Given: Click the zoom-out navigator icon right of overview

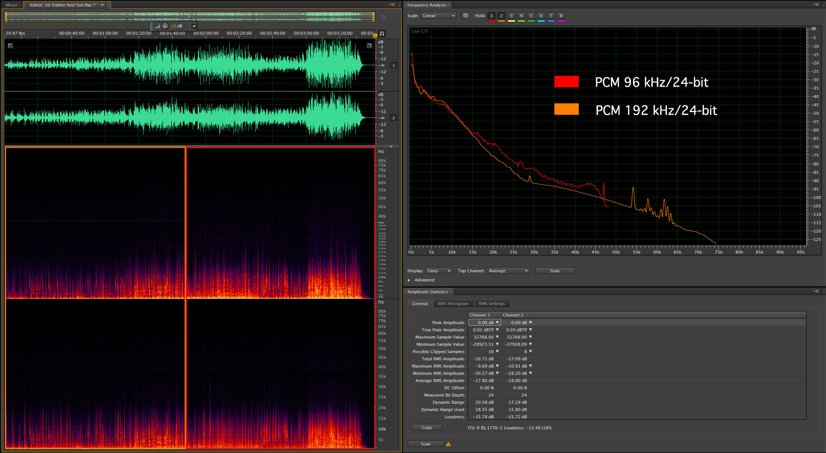Looking at the screenshot, I should click(383, 17).
